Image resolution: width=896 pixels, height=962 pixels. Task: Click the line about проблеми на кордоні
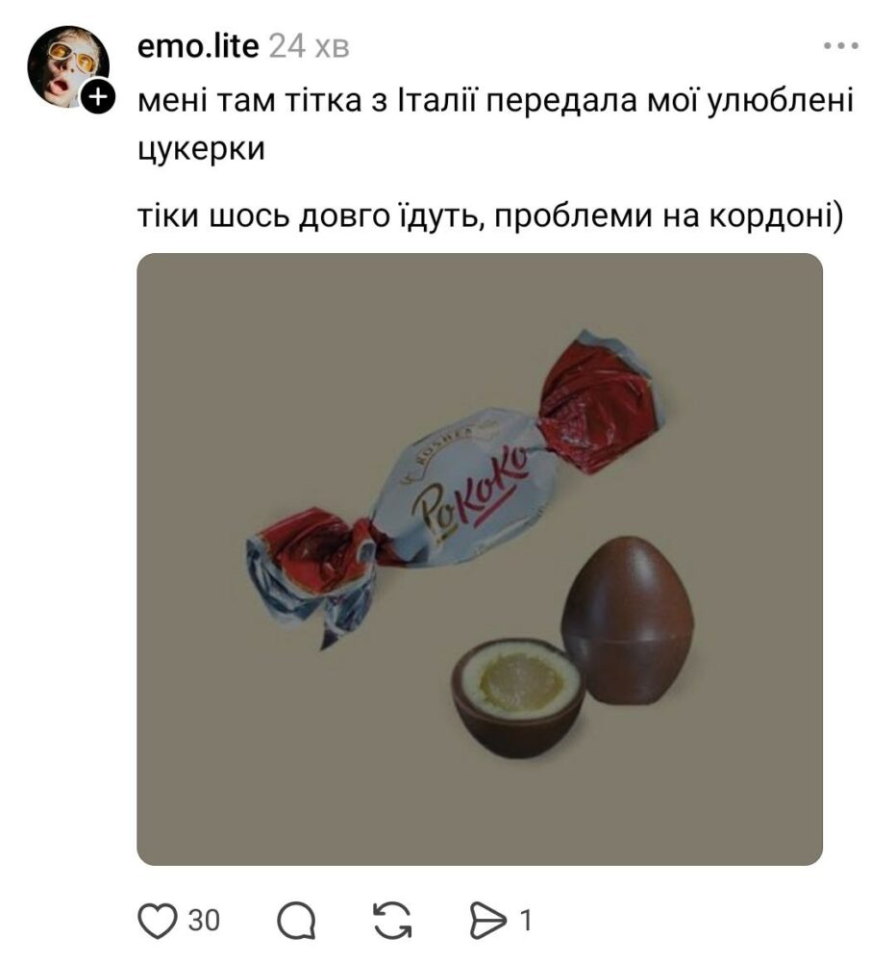490,215
